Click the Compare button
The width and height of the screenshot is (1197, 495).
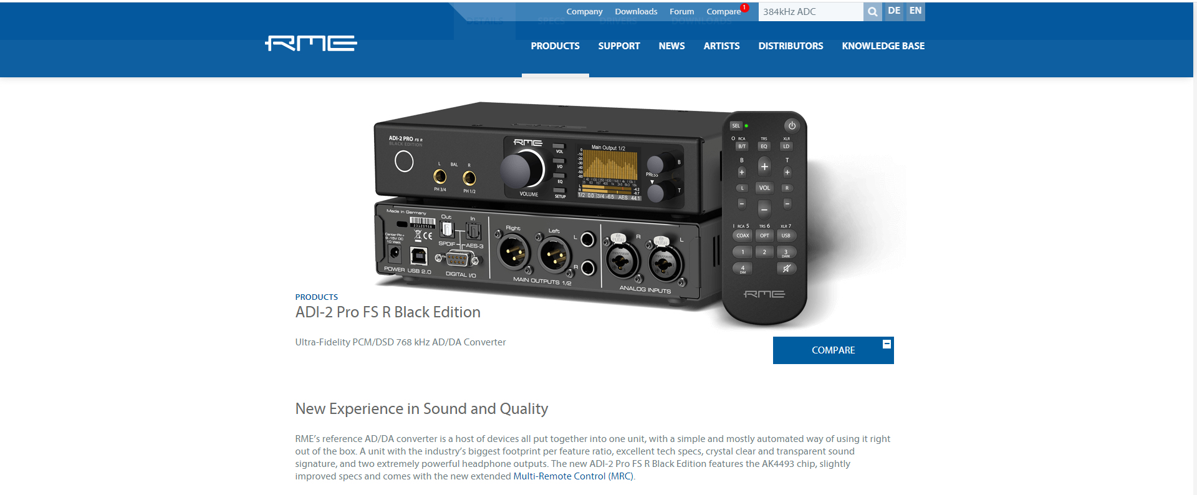[x=834, y=350]
